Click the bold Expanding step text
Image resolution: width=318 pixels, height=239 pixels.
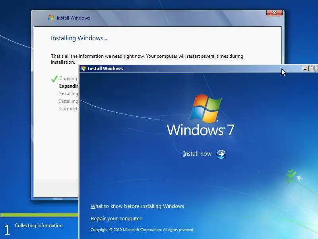(x=69, y=86)
